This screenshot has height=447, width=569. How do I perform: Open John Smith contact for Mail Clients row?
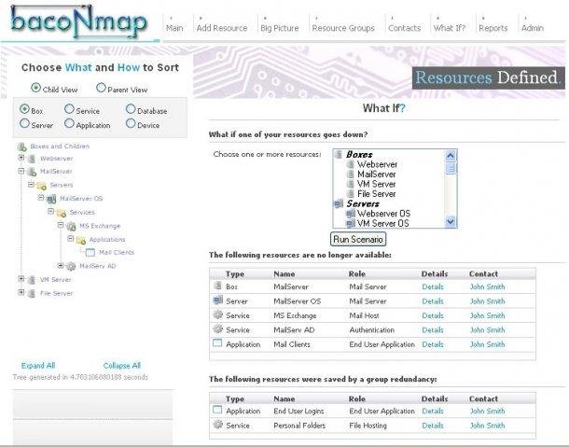487,344
